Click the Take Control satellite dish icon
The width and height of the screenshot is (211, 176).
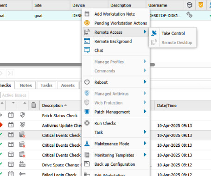[154, 33]
